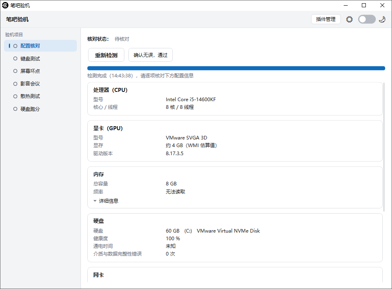Click the vertical scrollbar of config list

pyautogui.click(x=384, y=146)
